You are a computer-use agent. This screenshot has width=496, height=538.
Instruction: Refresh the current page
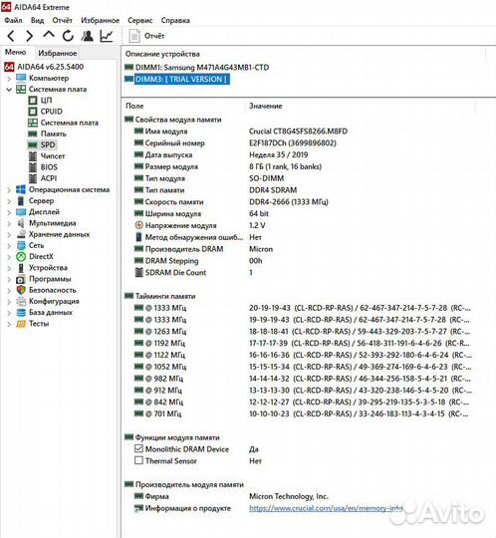68,36
